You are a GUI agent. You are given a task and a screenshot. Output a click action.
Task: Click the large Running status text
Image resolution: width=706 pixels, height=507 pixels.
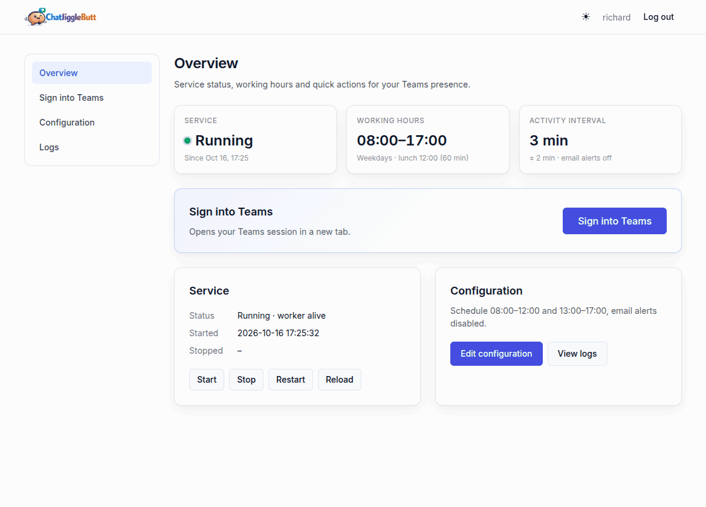pyautogui.click(x=224, y=141)
